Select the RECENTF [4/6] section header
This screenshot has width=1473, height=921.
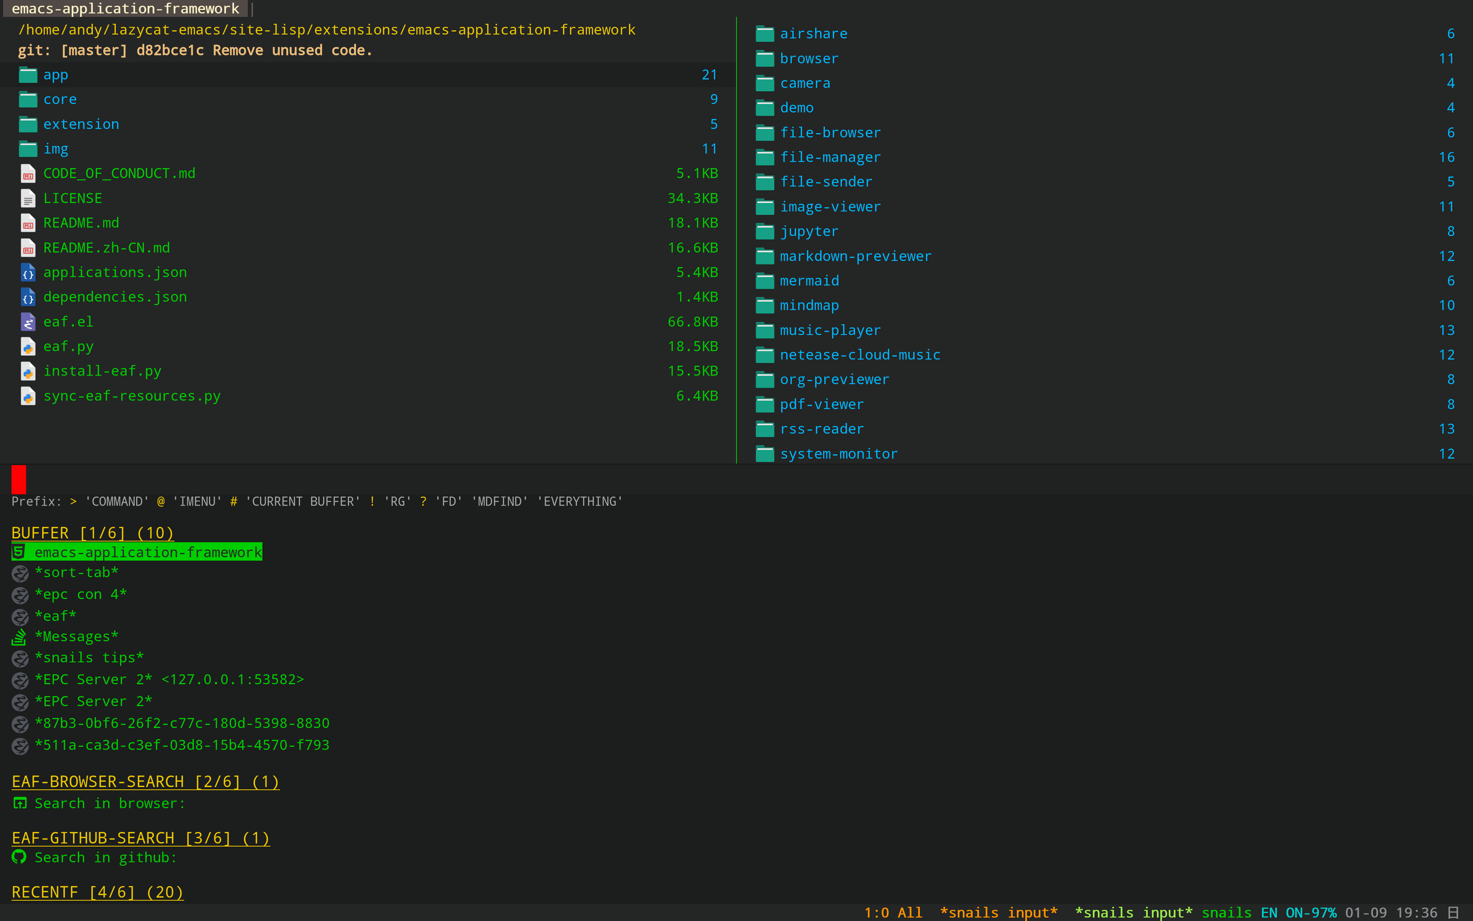pyautogui.click(x=97, y=892)
